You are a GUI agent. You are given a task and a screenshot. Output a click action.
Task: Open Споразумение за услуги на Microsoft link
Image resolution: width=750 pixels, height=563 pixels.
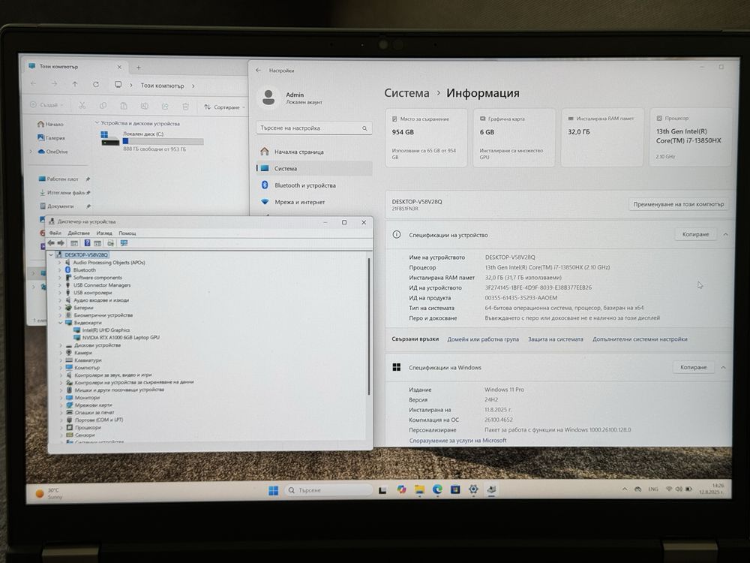click(x=457, y=441)
